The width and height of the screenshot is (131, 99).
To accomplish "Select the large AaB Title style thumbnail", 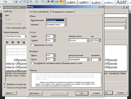I will pyautogui.click(x=121, y=2).
